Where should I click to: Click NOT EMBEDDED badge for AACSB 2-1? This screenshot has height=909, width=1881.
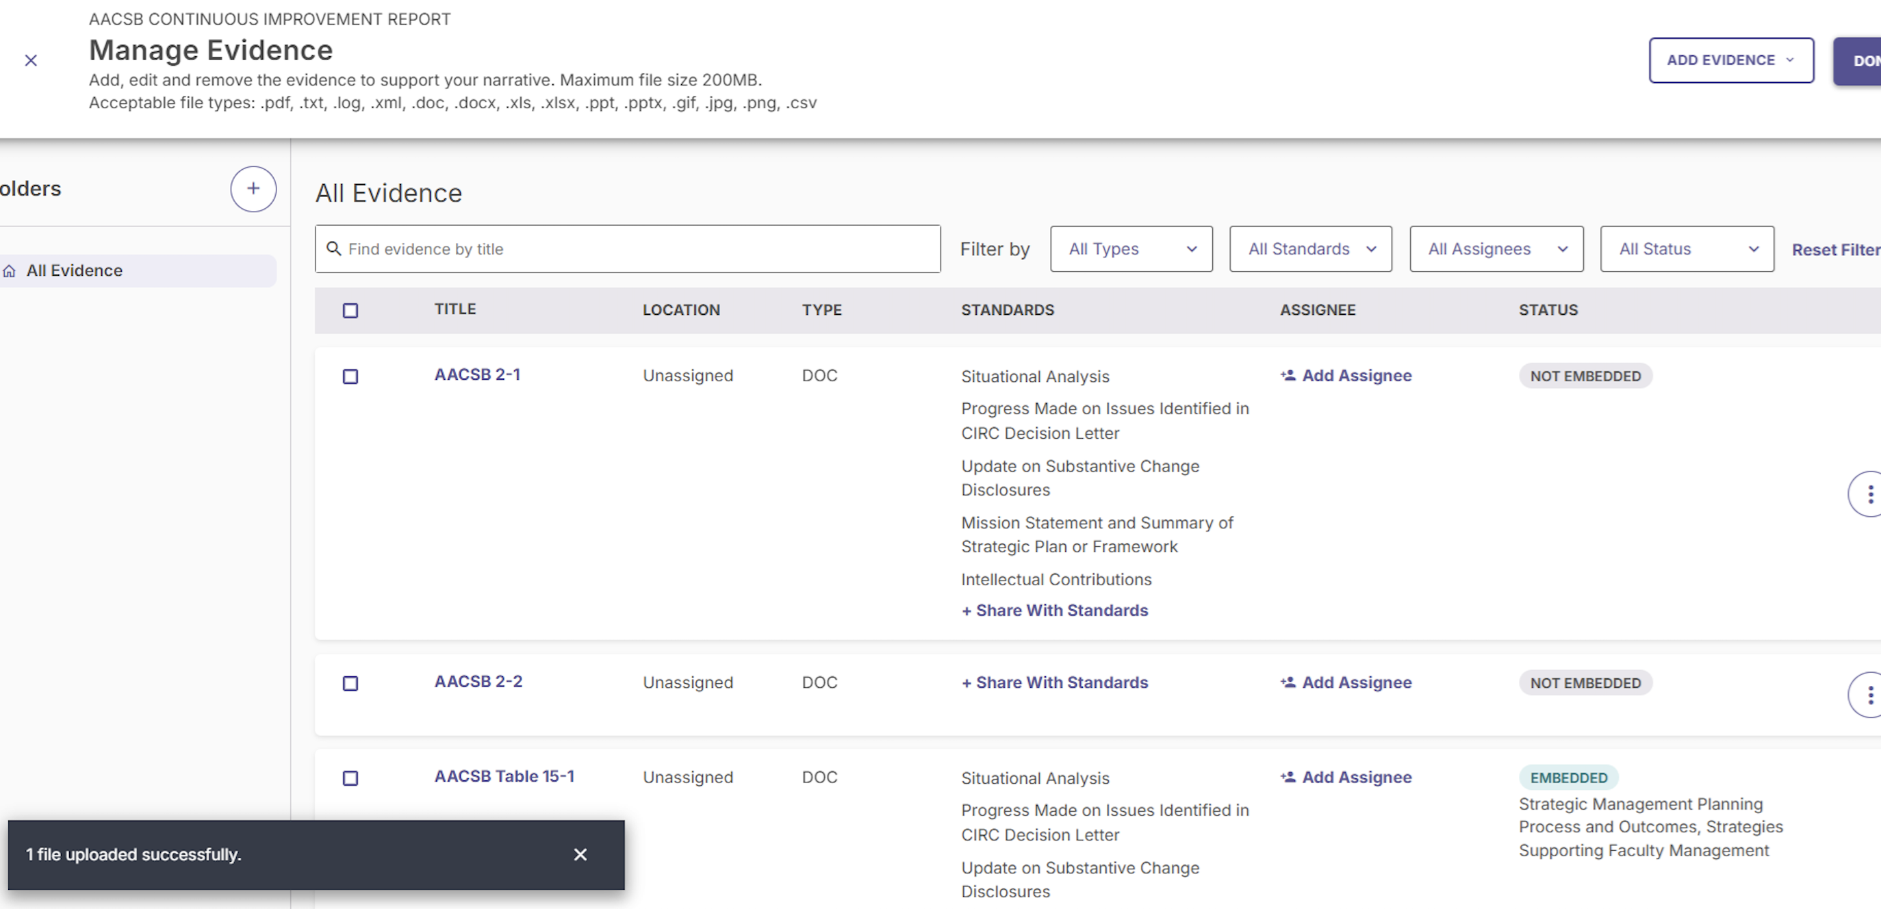point(1585,376)
